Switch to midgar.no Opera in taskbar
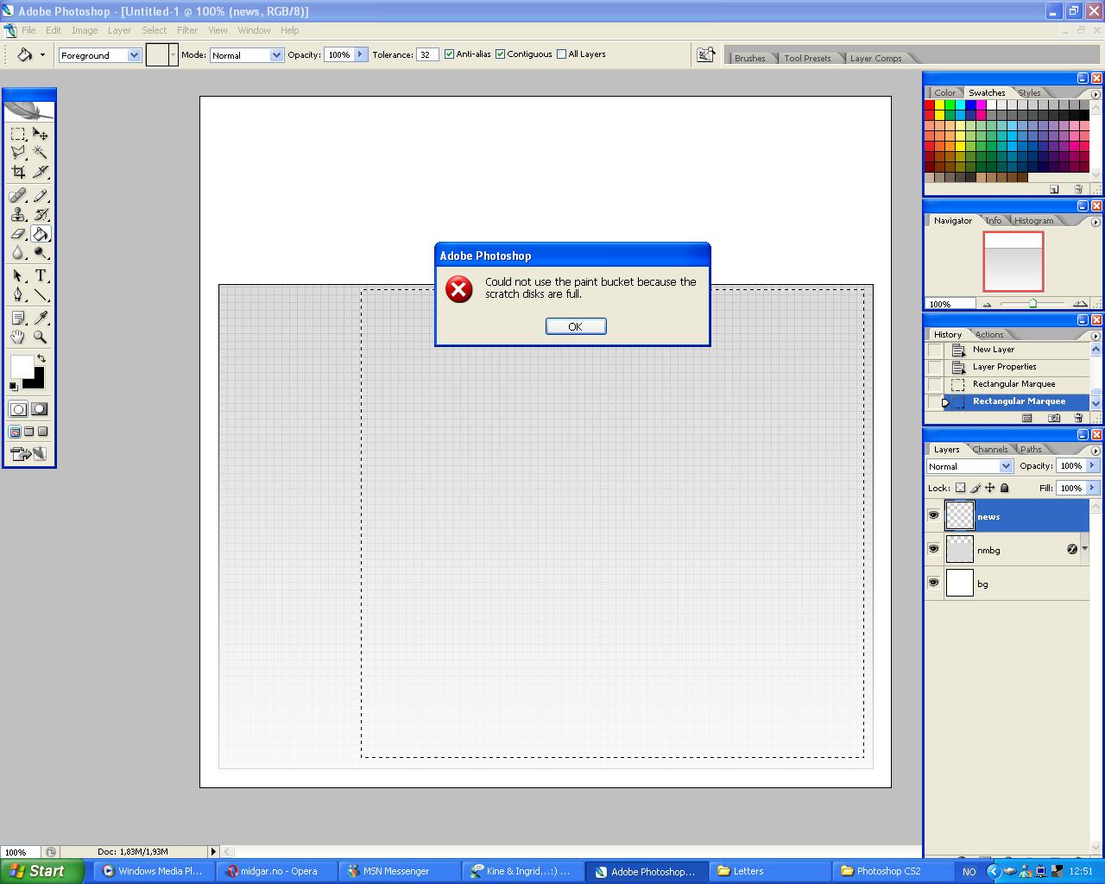The width and height of the screenshot is (1105, 884). click(x=278, y=871)
